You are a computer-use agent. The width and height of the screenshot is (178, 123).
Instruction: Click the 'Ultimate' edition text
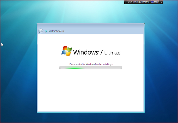pyautogui.click(x=112, y=53)
